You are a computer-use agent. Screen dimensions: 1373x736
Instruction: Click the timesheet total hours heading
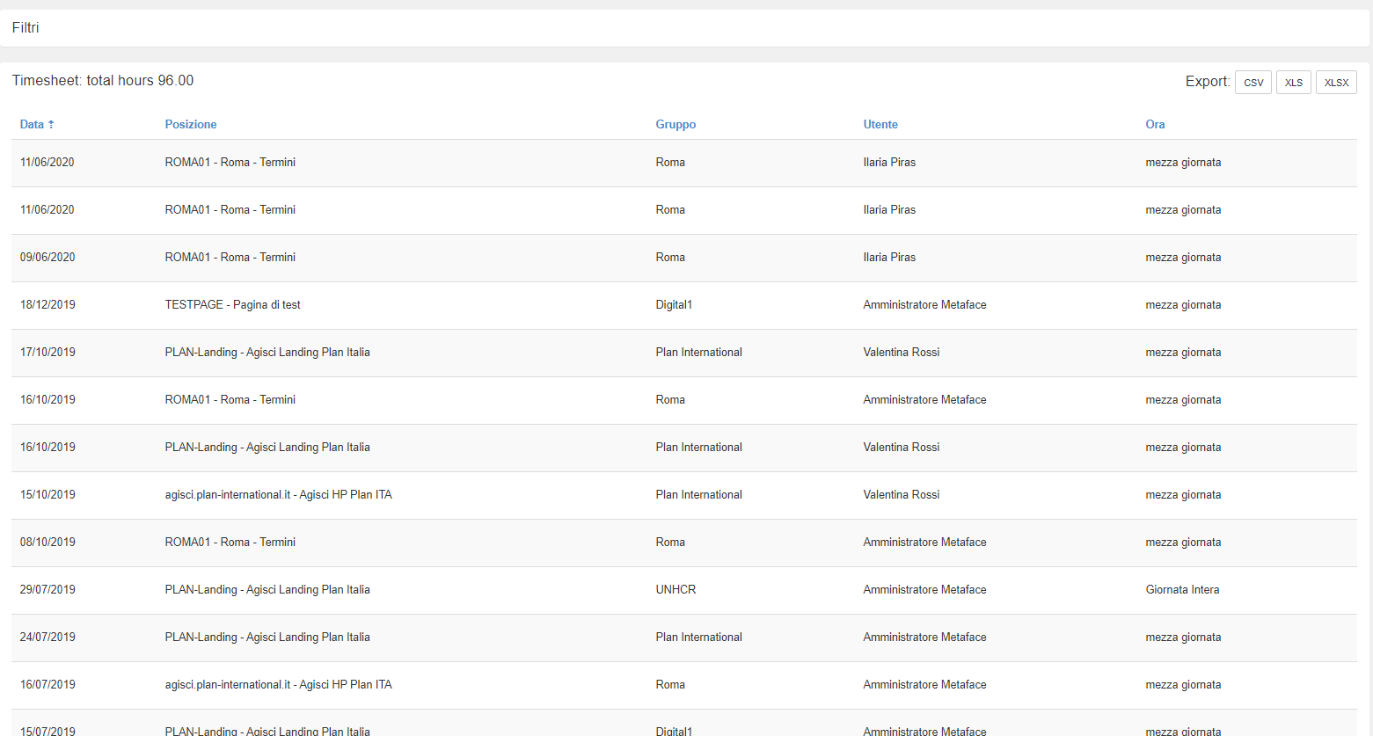click(102, 81)
